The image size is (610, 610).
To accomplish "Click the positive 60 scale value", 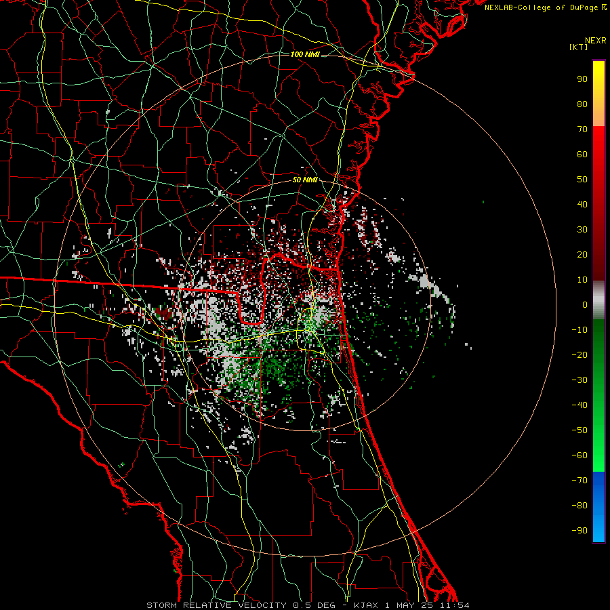I will tap(582, 155).
